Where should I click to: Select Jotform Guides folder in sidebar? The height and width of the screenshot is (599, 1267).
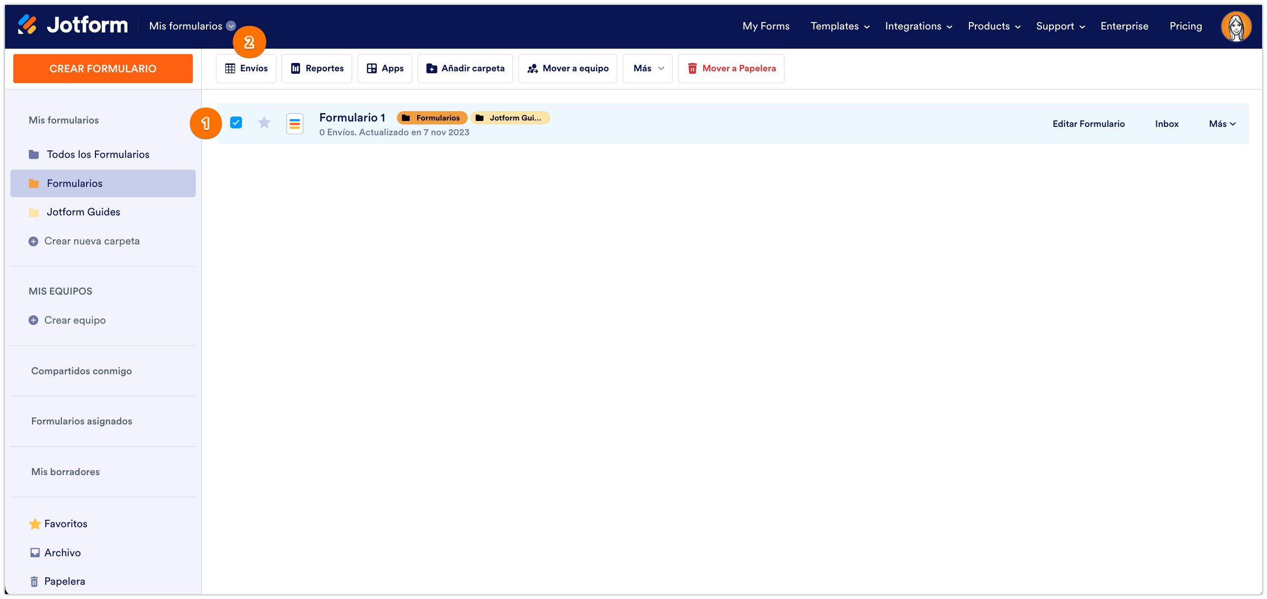83,212
